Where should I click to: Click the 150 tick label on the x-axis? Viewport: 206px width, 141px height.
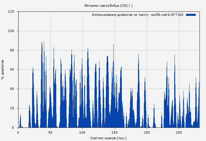click(114, 132)
